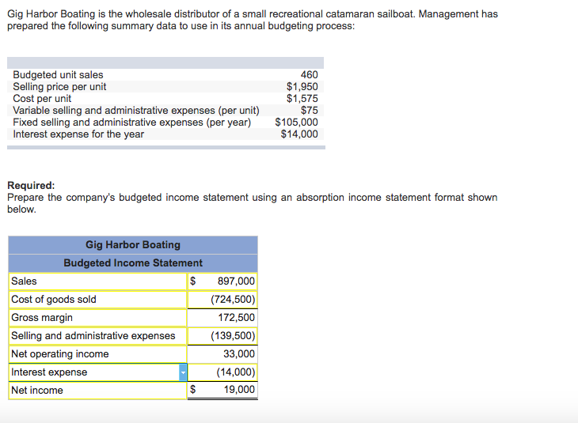Screen dimensions: 578x423
Task: Click the Budgeted Income Statement header
Action: click(133, 262)
